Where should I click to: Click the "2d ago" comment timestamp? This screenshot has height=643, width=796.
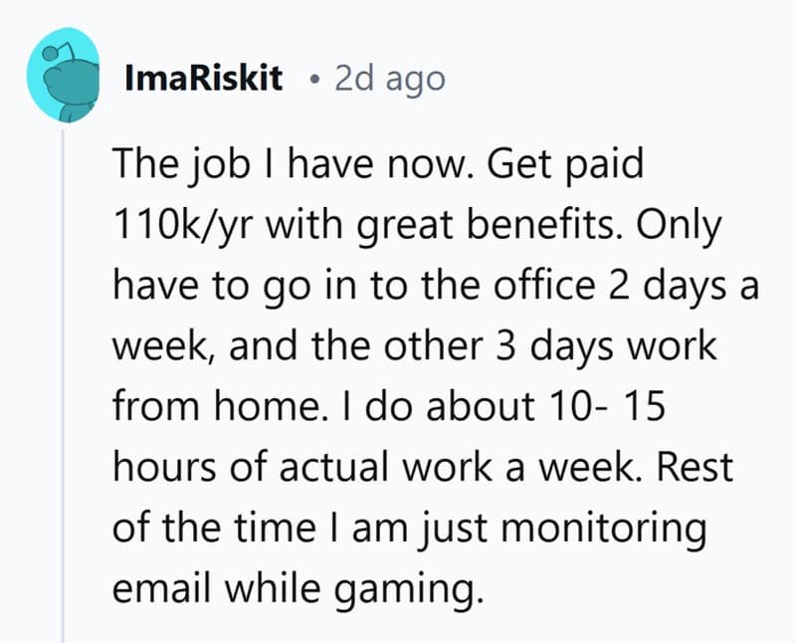[x=390, y=78]
